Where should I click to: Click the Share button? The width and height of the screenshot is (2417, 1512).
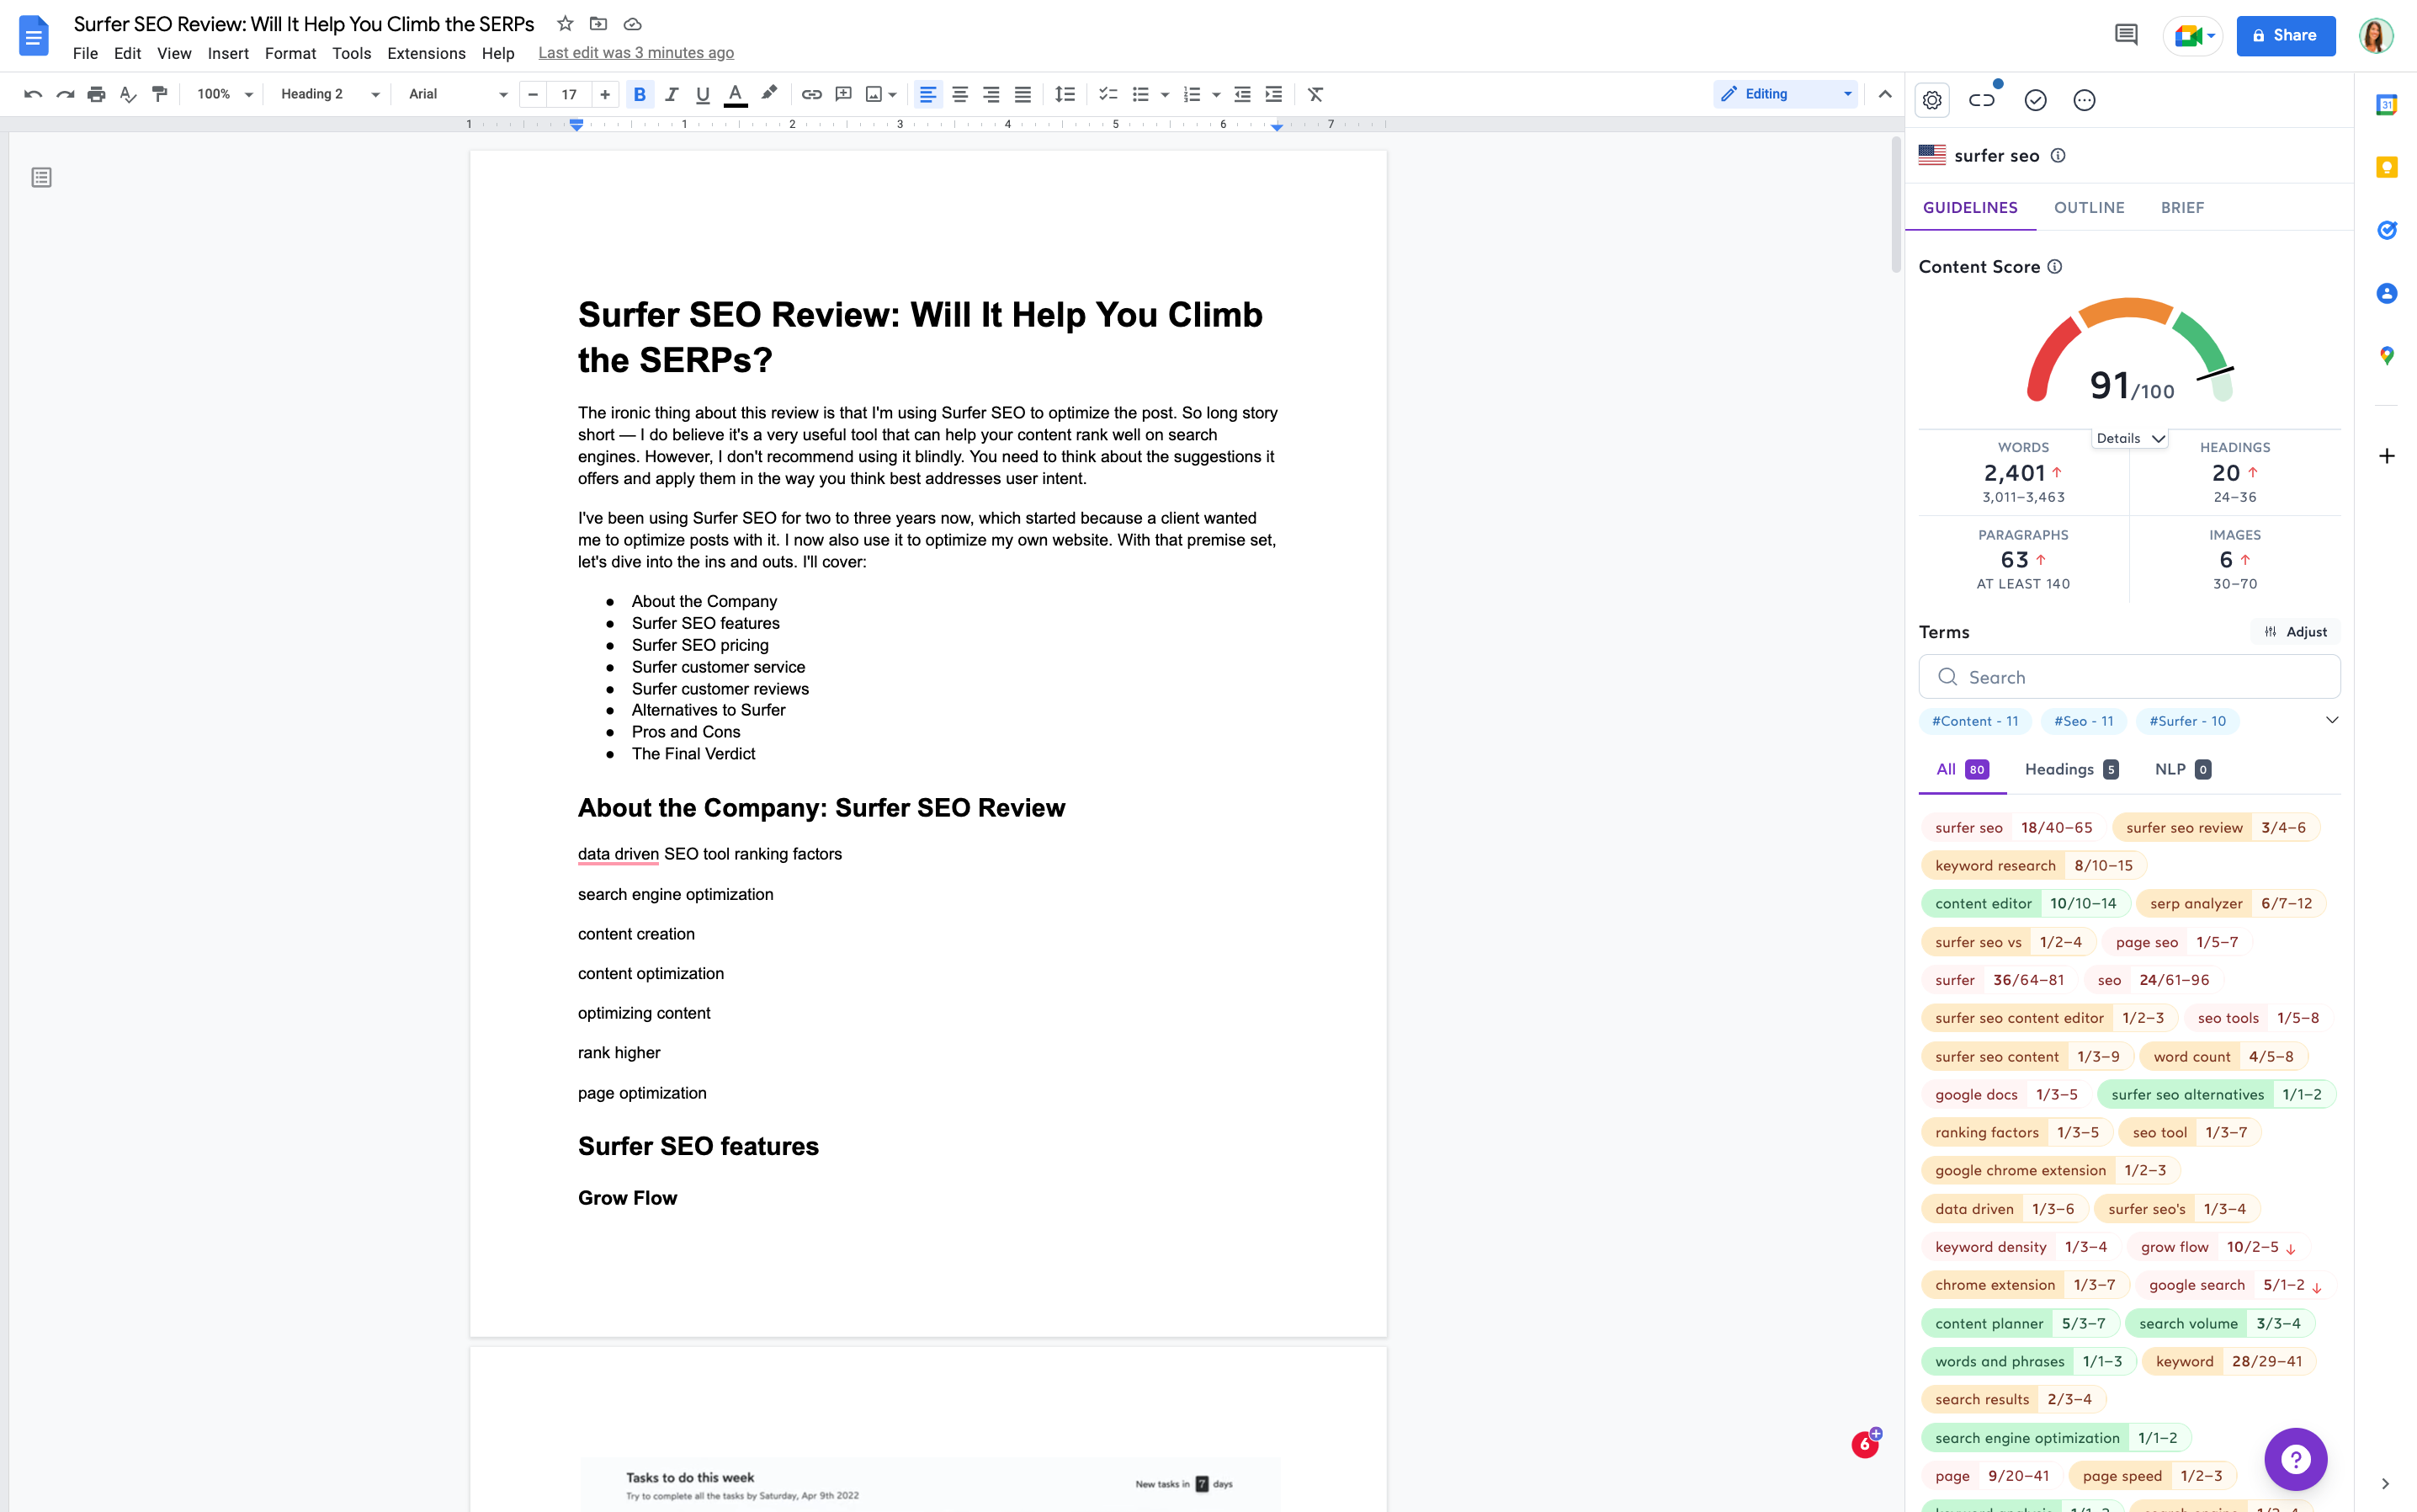2285,35
